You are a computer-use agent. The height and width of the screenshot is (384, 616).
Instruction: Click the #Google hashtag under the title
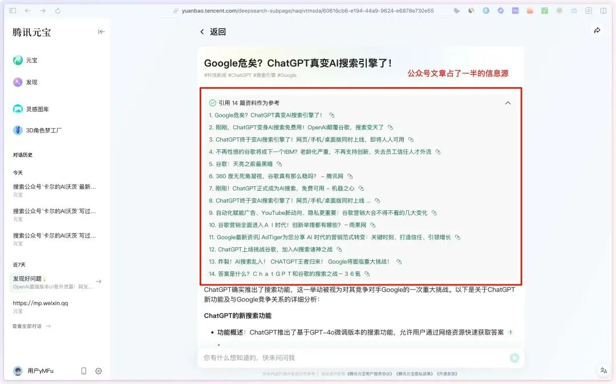pos(287,75)
